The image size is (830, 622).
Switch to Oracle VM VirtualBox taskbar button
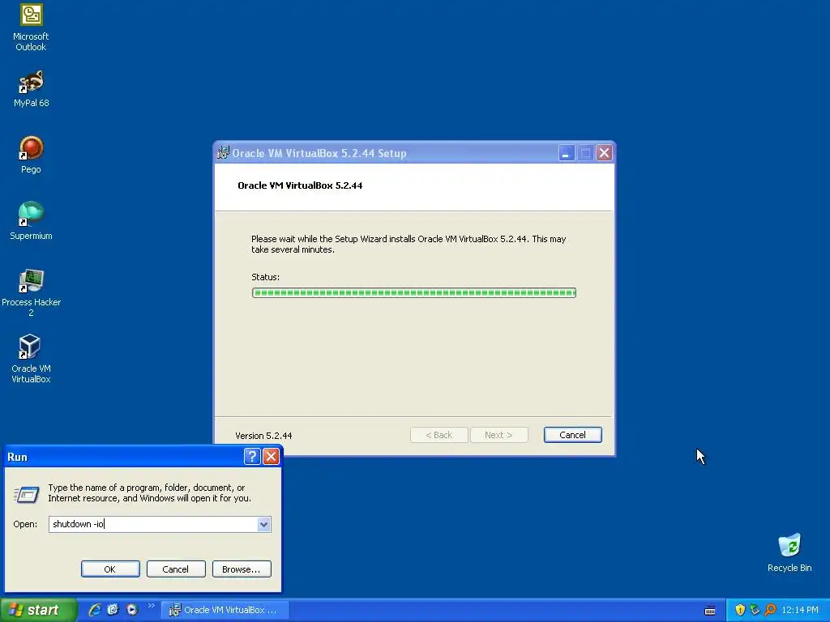225,610
